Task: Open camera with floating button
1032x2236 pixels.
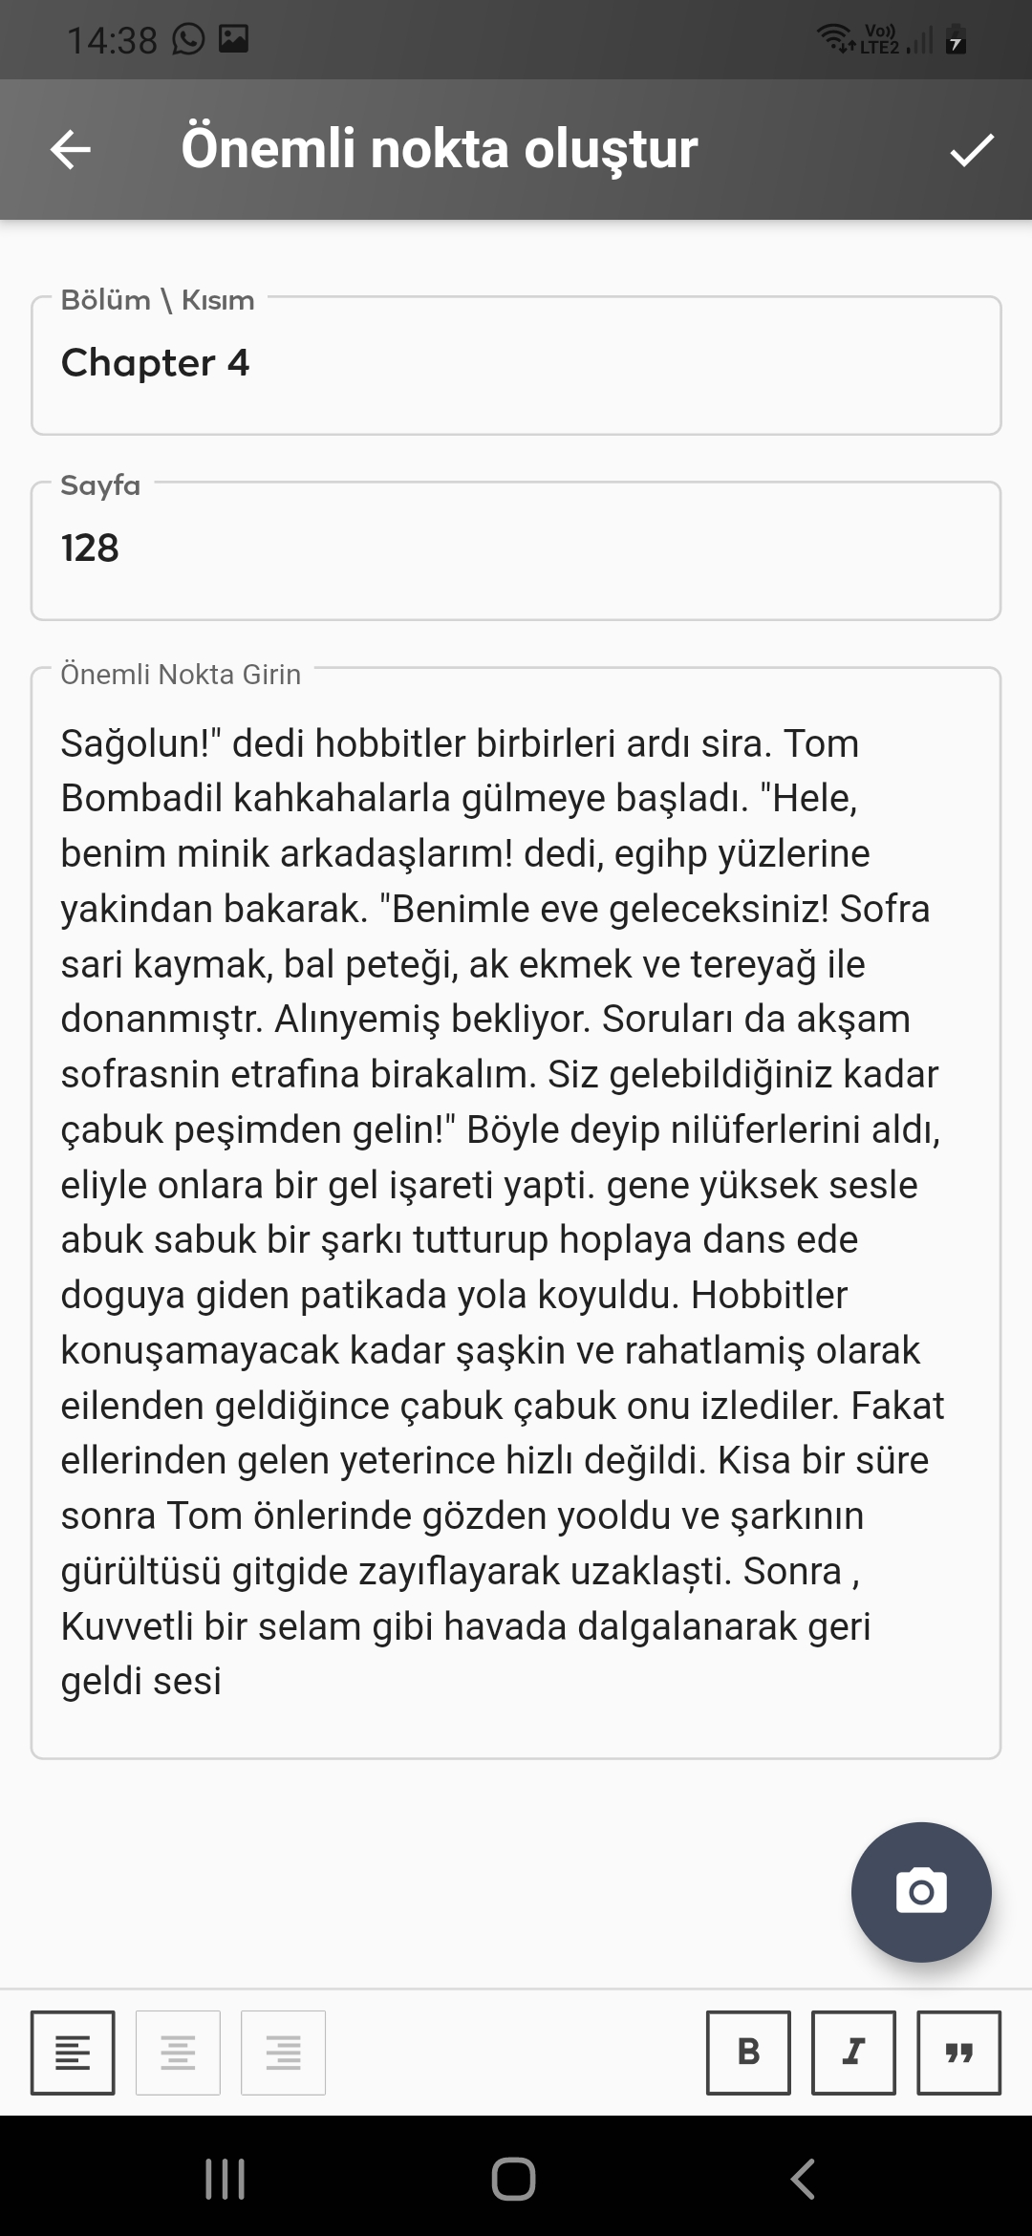Action: click(x=921, y=1892)
